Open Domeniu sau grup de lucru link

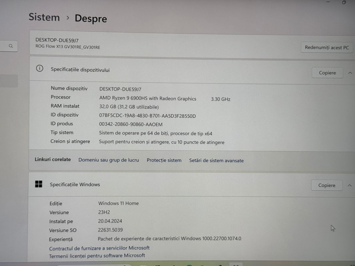tap(109, 160)
